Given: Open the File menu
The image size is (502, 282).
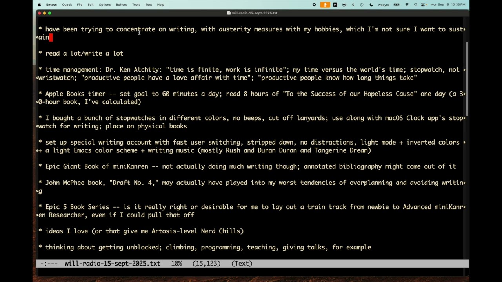Looking at the screenshot, I should (x=80, y=5).
